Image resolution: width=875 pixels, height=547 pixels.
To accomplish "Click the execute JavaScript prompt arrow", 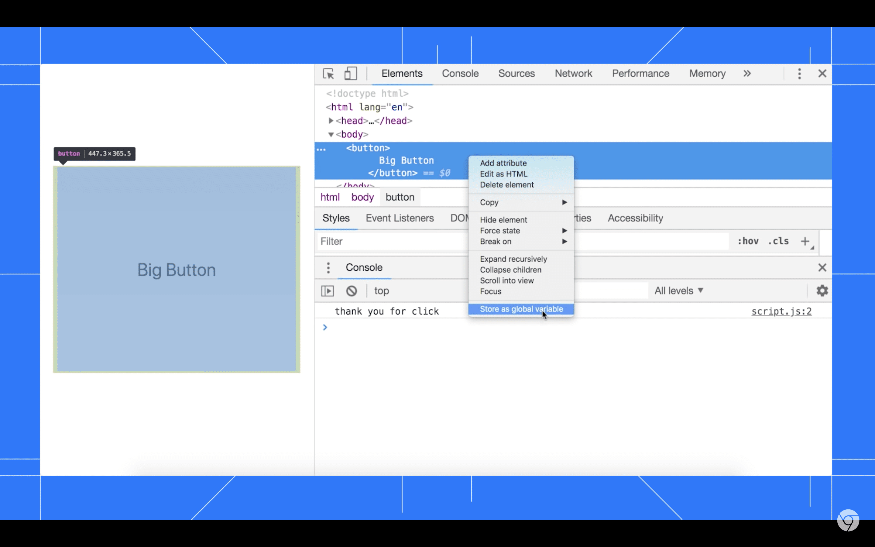I will click(324, 326).
